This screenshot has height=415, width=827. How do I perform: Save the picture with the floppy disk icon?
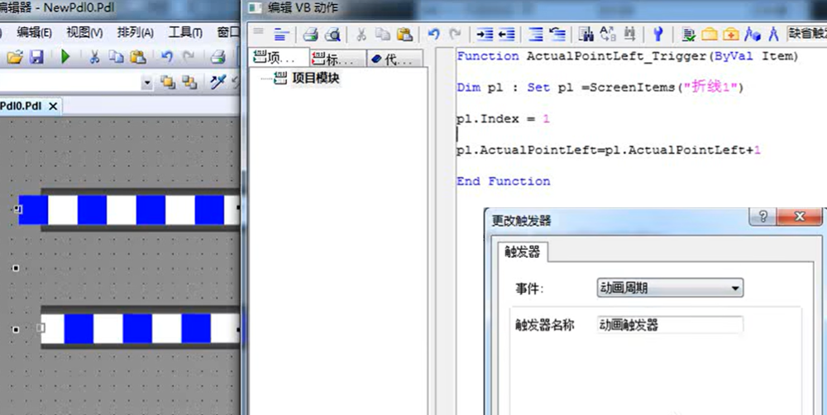point(36,57)
